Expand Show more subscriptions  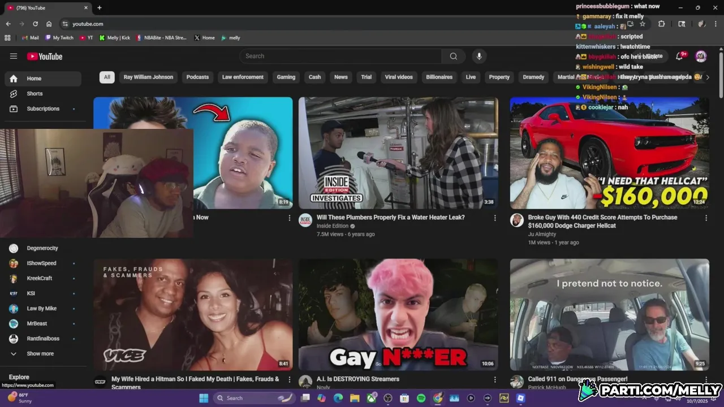tap(43, 353)
